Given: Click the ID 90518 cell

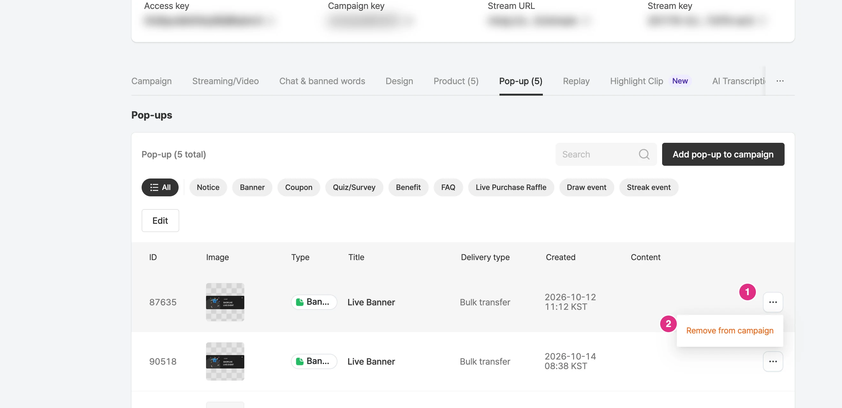Looking at the screenshot, I should tap(163, 361).
